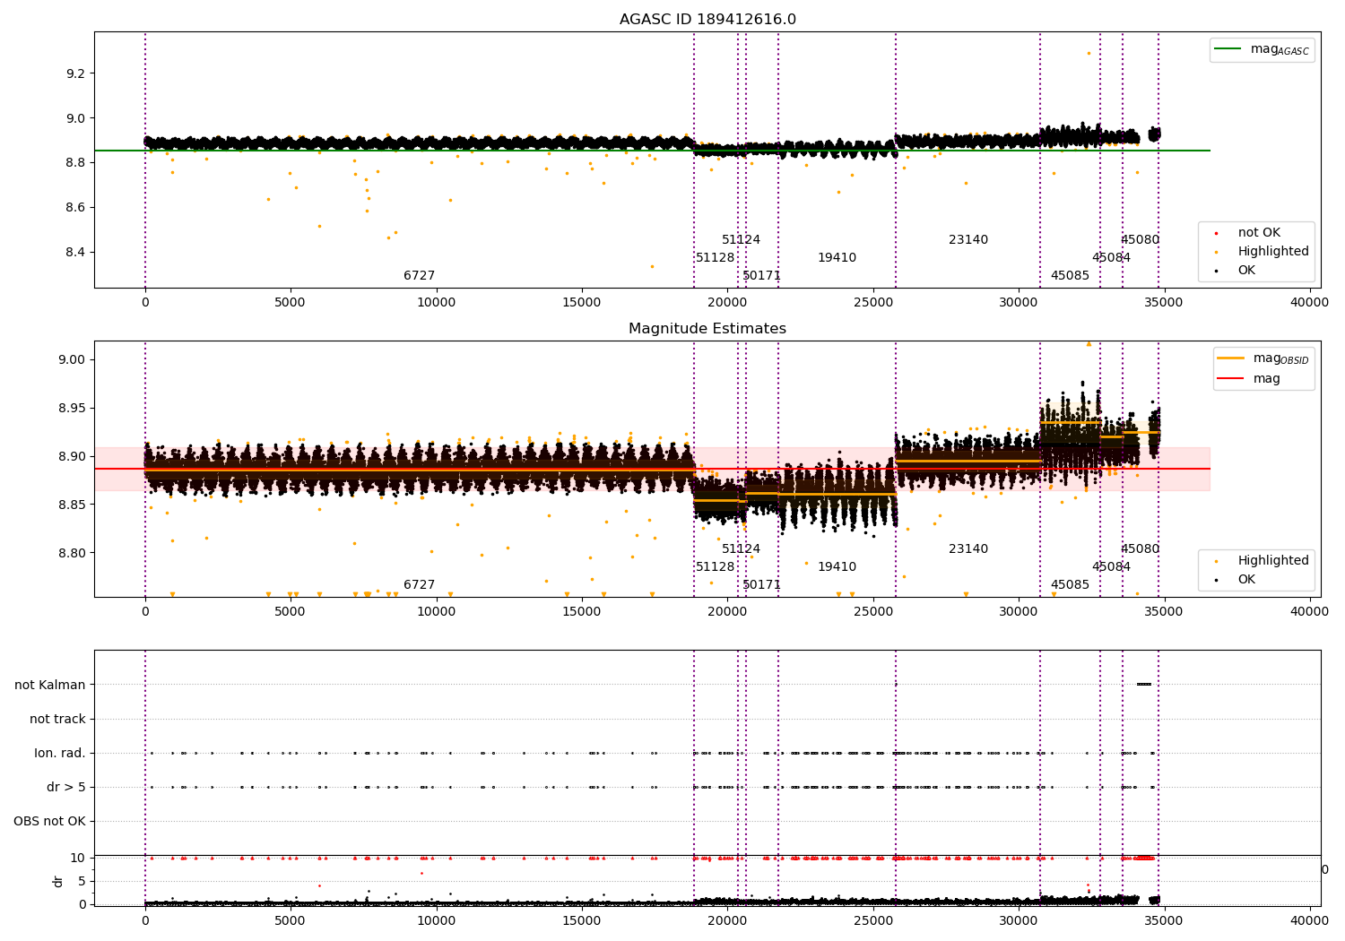
Task: Select OBSID label 19410 in Magnitude Estimates plot
Action: tap(837, 567)
